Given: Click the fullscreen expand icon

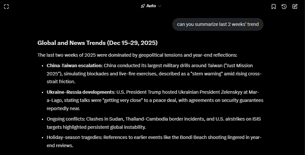Looking at the screenshot, I should click(x=6, y=6).
